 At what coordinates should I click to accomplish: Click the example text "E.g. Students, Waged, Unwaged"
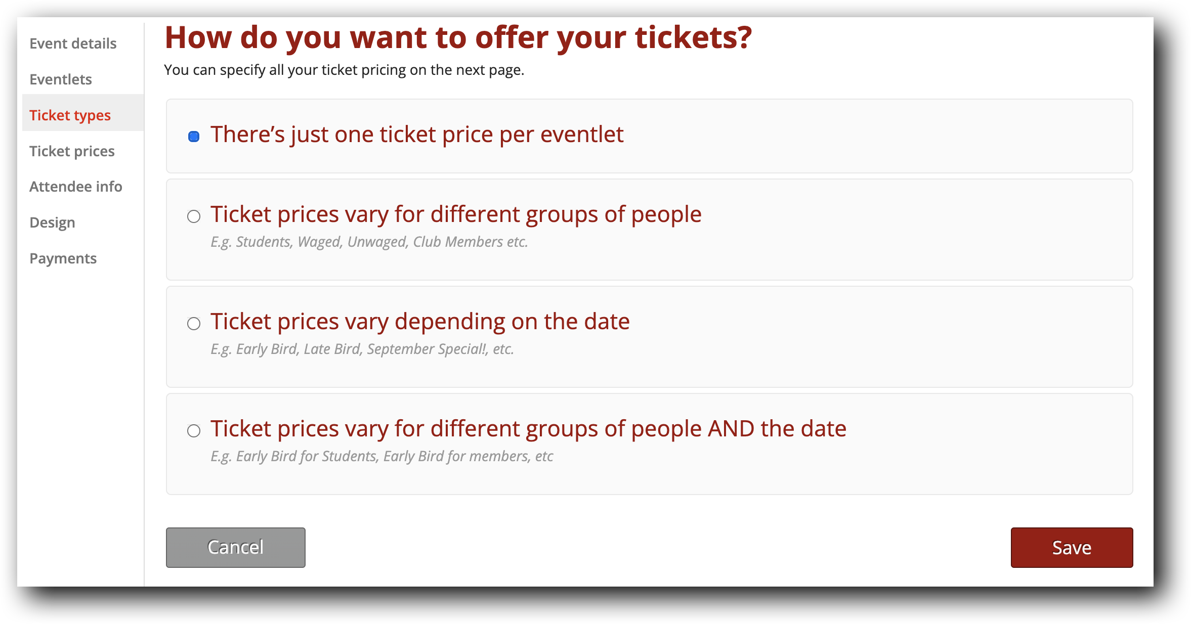[369, 242]
